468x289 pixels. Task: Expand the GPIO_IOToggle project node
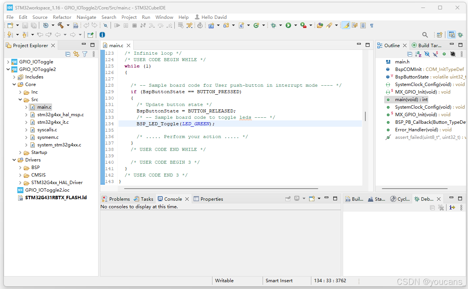[x=8, y=62]
